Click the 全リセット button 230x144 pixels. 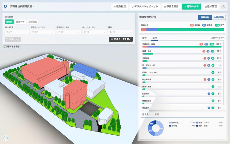[x=13, y=39]
